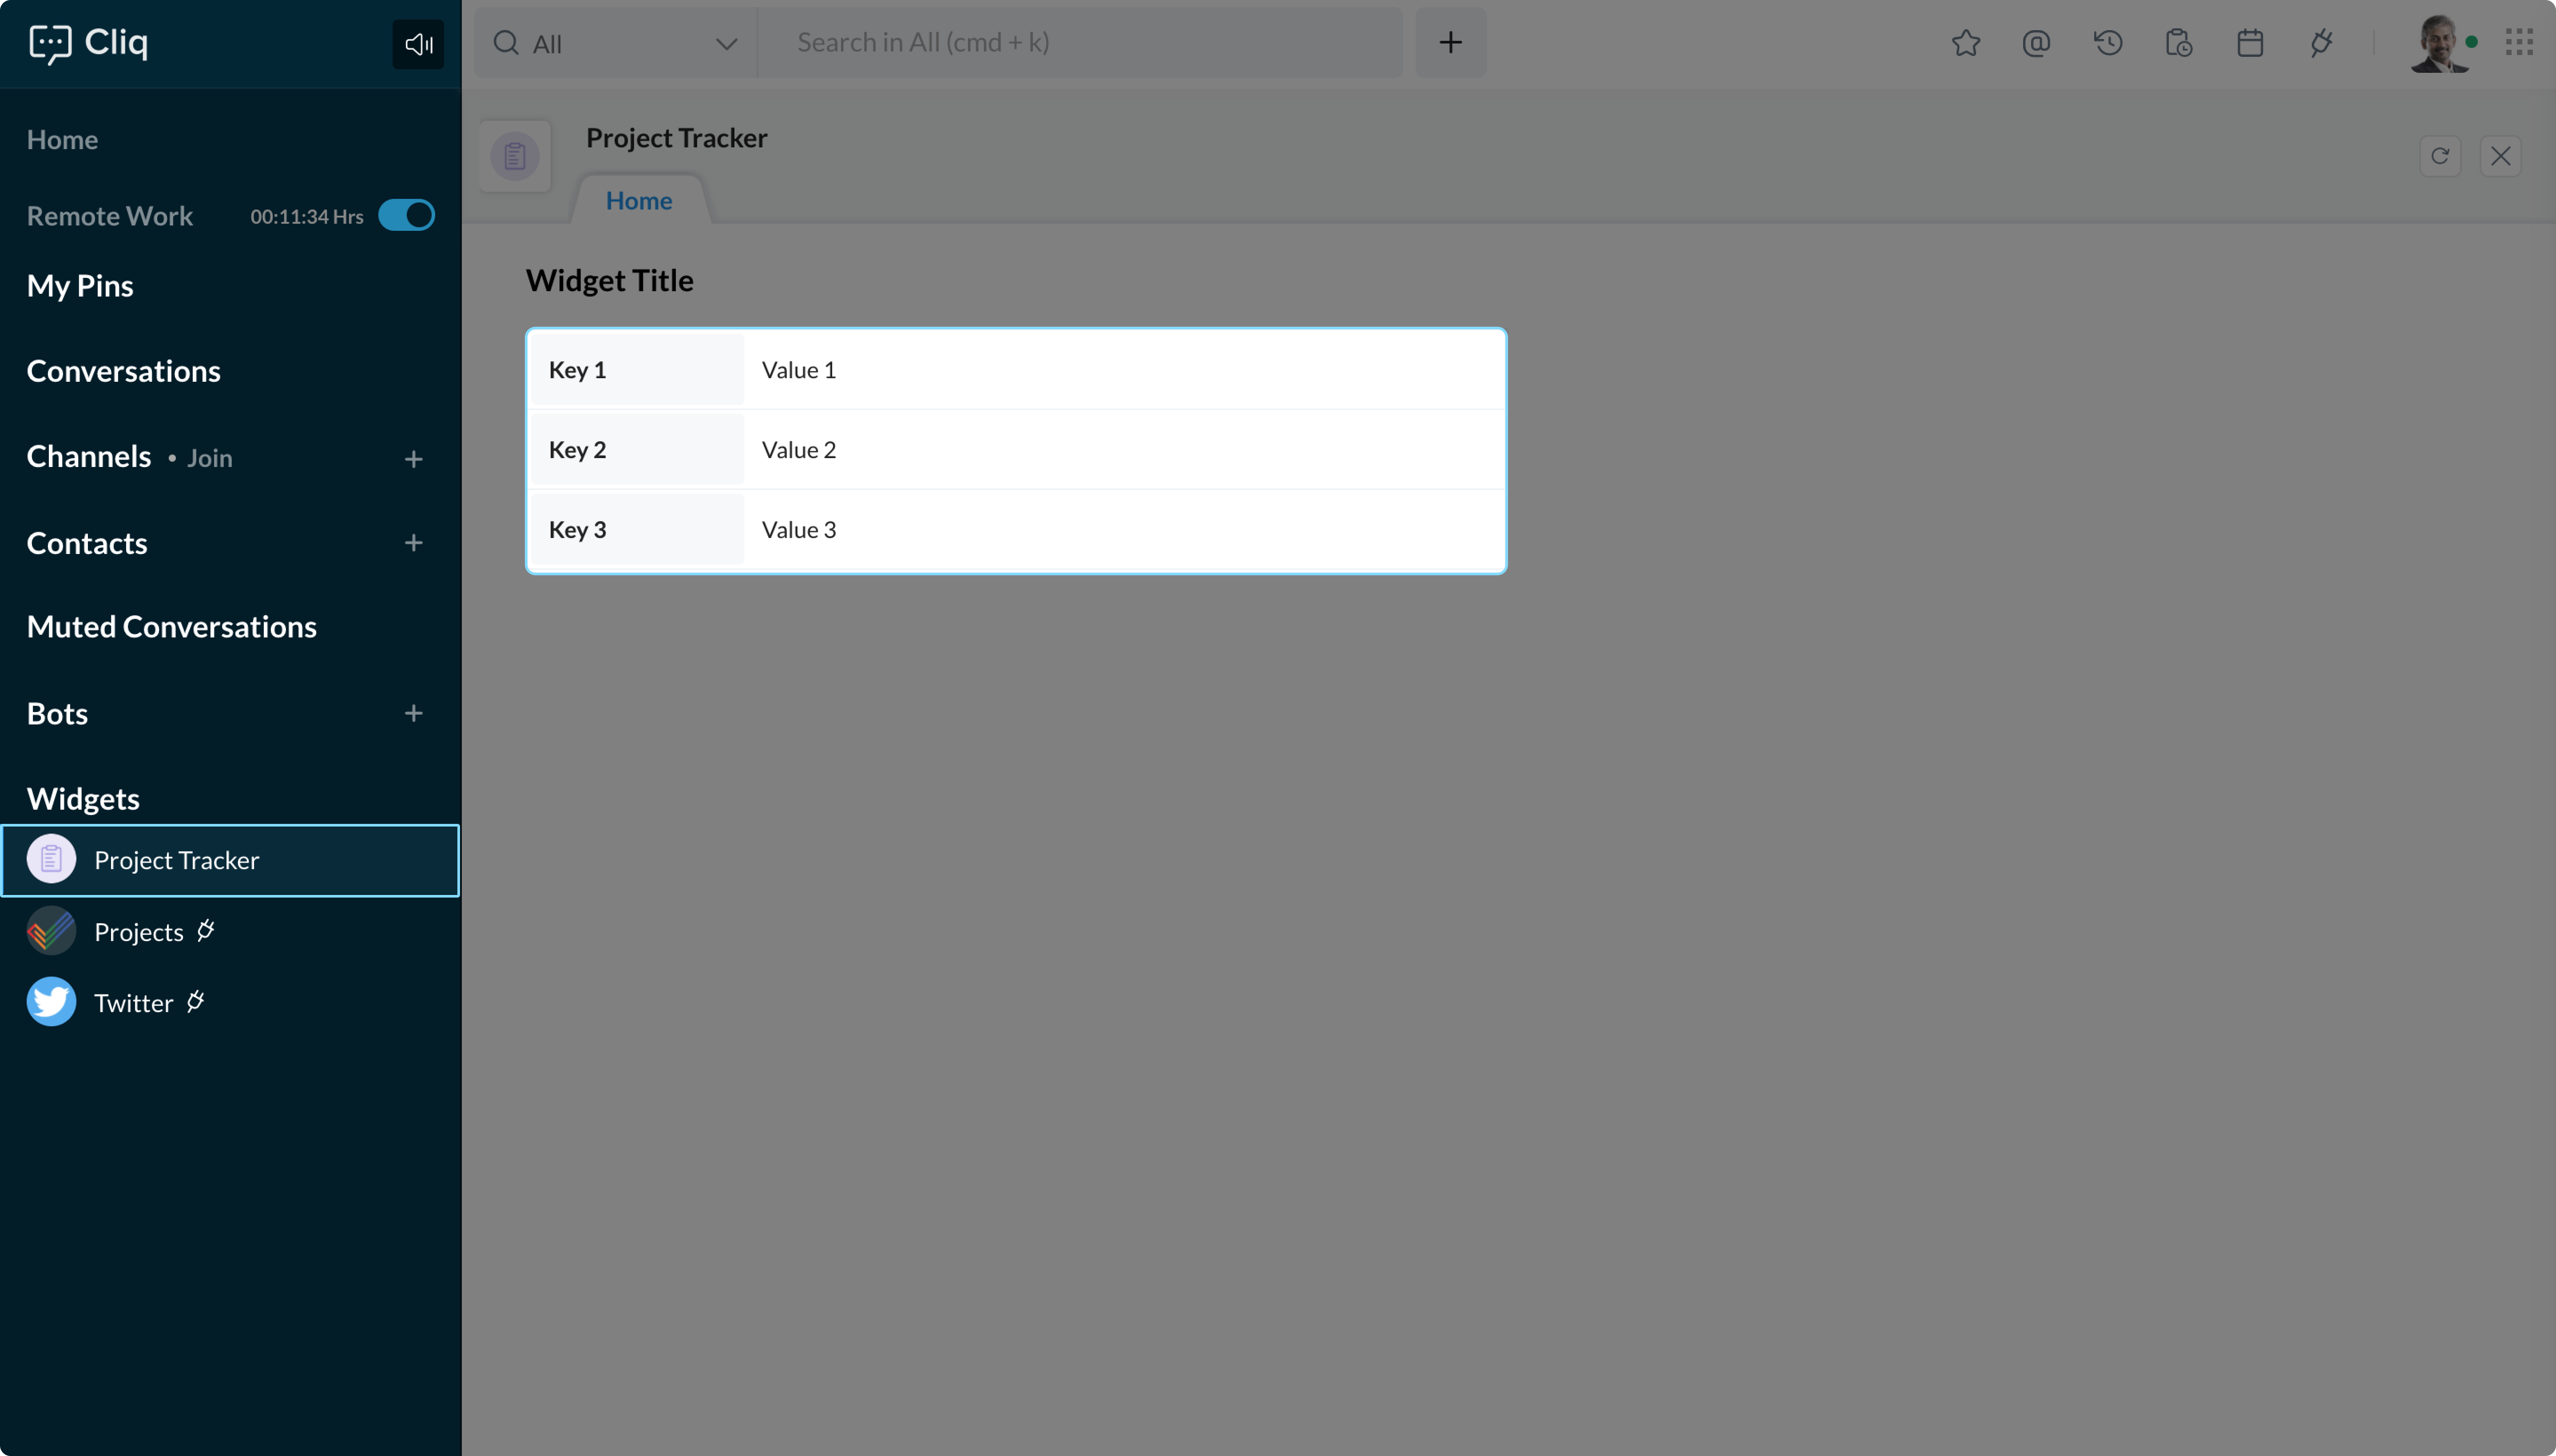Click the Home item in sidebar
Screen dimensions: 2556x1456
(x=62, y=139)
